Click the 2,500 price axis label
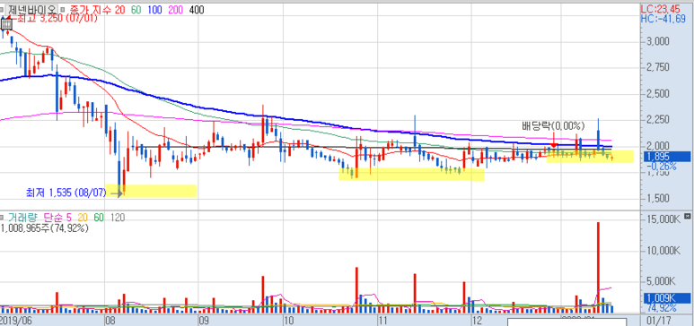Image resolution: width=694 pixels, height=326 pixels. click(658, 94)
